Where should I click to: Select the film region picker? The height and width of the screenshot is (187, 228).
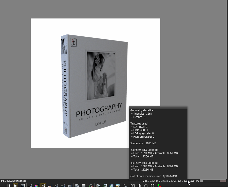point(70,186)
